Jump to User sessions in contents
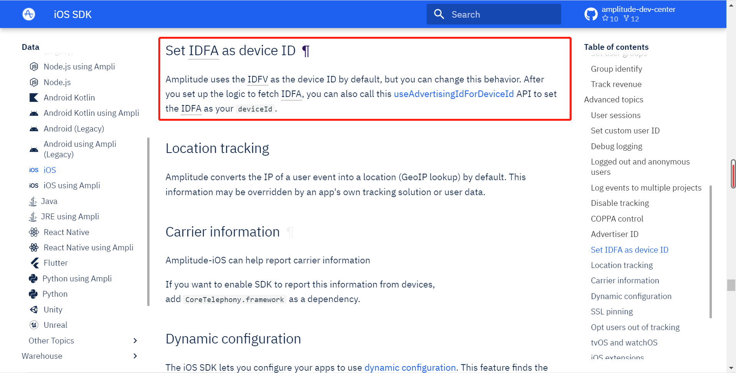This screenshot has width=736, height=373. [616, 115]
